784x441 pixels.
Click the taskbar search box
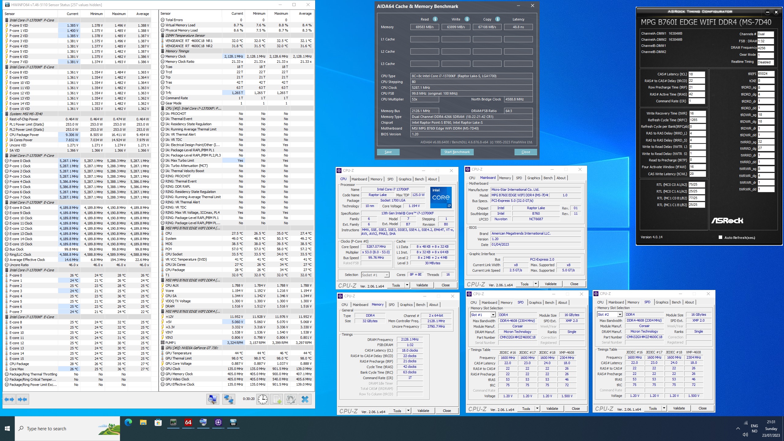tap(67, 428)
